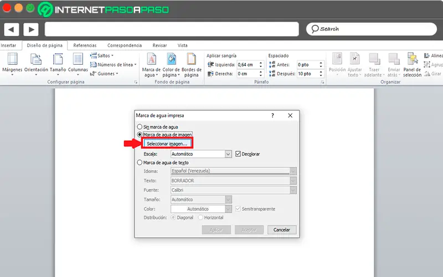Open the Tamaño page size tool
This screenshot has width=443, height=277.
58,64
